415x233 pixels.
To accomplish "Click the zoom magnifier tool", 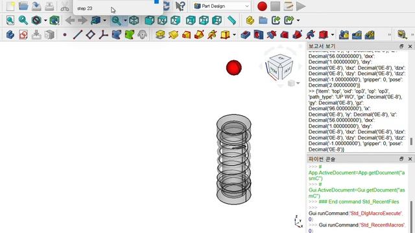I will 116,20.
